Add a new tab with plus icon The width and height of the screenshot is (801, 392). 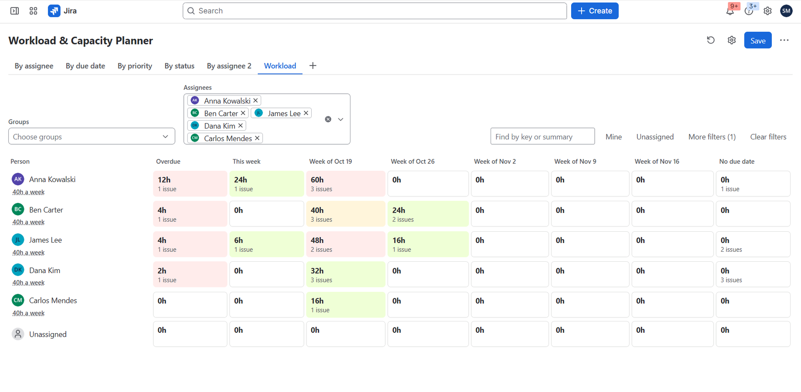313,66
